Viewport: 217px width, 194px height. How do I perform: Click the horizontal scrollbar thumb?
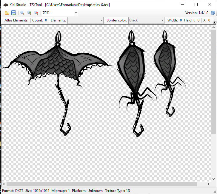tap(101, 184)
